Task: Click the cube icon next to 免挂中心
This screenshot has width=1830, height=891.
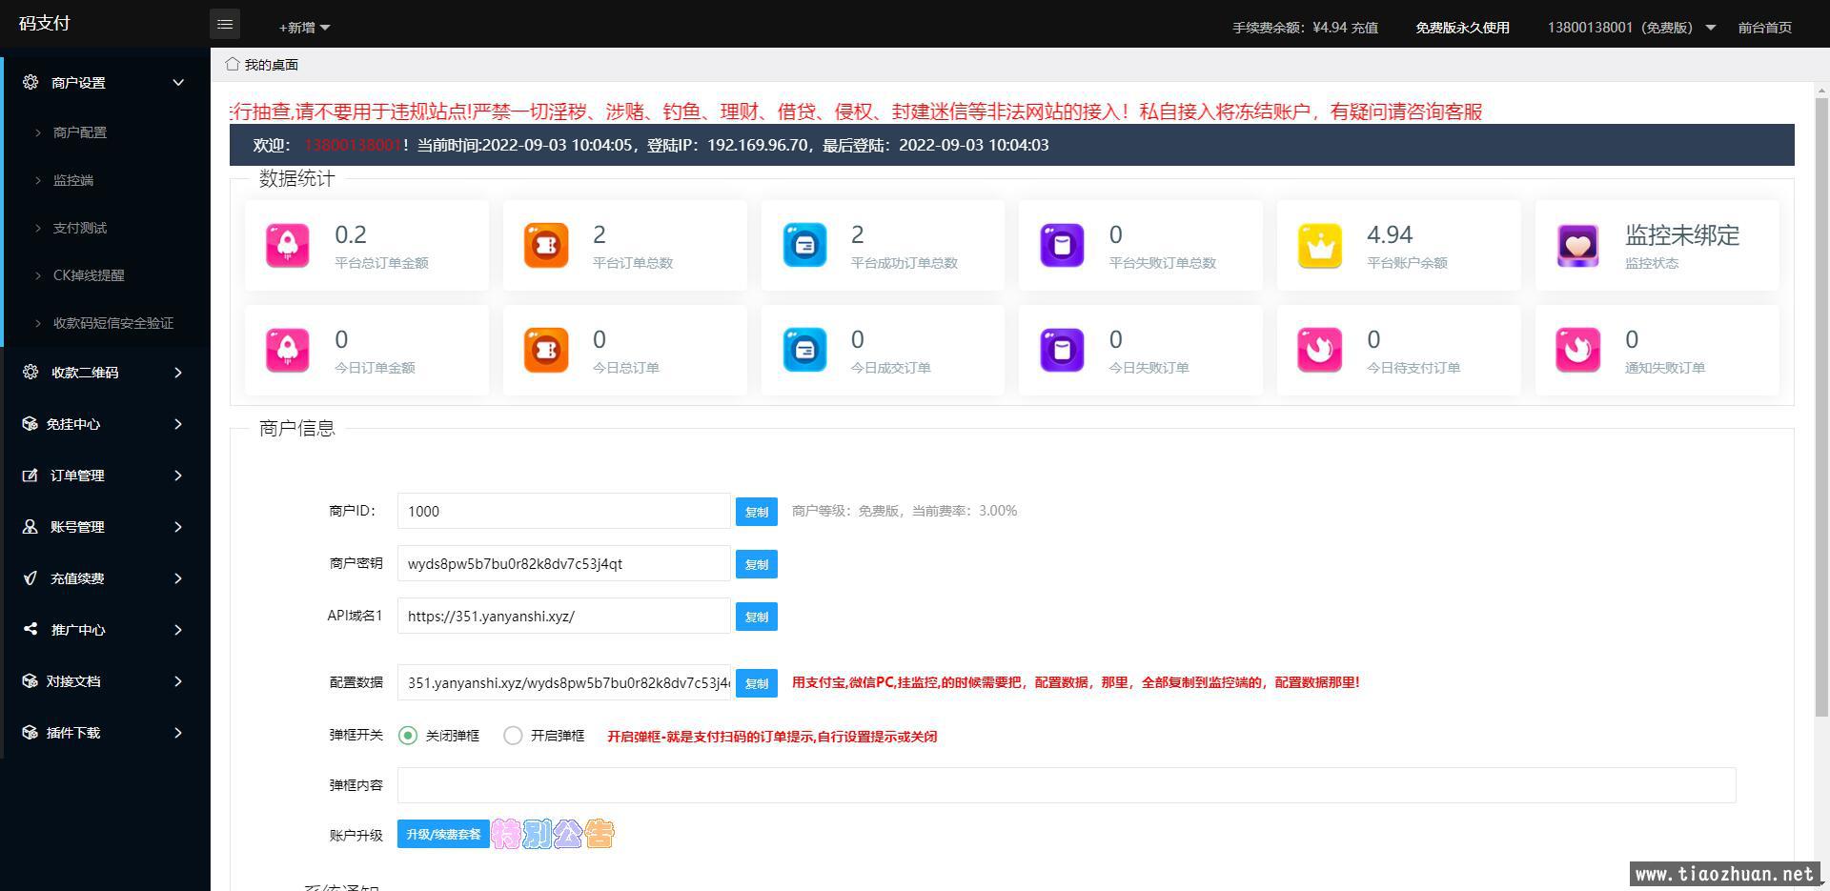Action: (30, 423)
